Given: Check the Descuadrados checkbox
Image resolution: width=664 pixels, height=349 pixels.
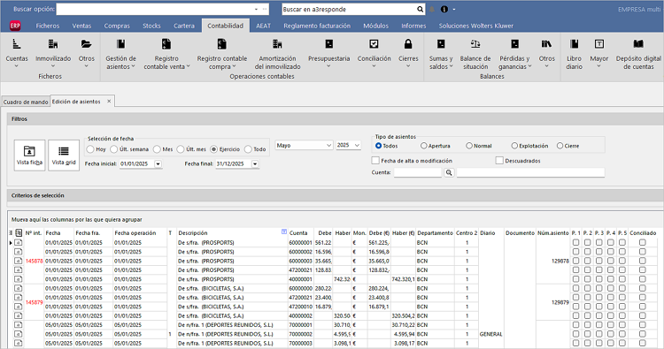Looking at the screenshot, I should pyautogui.click(x=499, y=161).
